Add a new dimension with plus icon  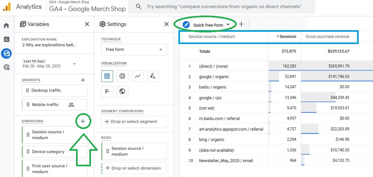pos(83,121)
